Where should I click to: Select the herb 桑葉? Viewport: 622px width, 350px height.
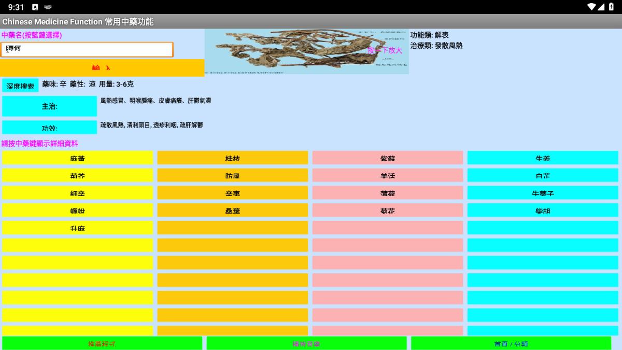(233, 211)
